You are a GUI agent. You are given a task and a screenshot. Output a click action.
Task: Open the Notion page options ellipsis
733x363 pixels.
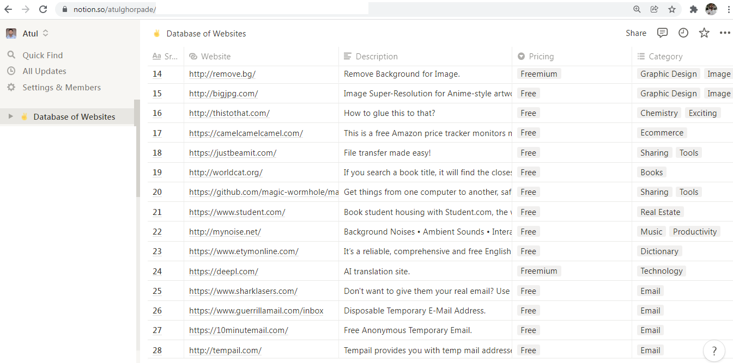[725, 33]
